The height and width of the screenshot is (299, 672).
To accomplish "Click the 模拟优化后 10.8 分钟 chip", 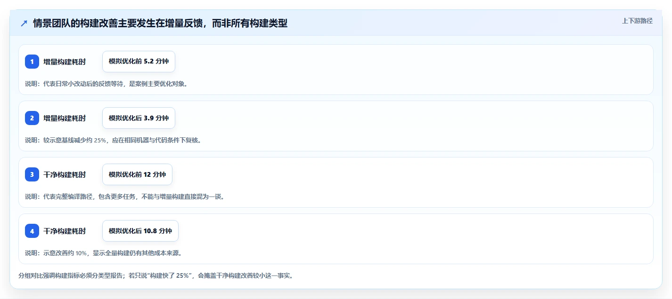I will tap(140, 231).
